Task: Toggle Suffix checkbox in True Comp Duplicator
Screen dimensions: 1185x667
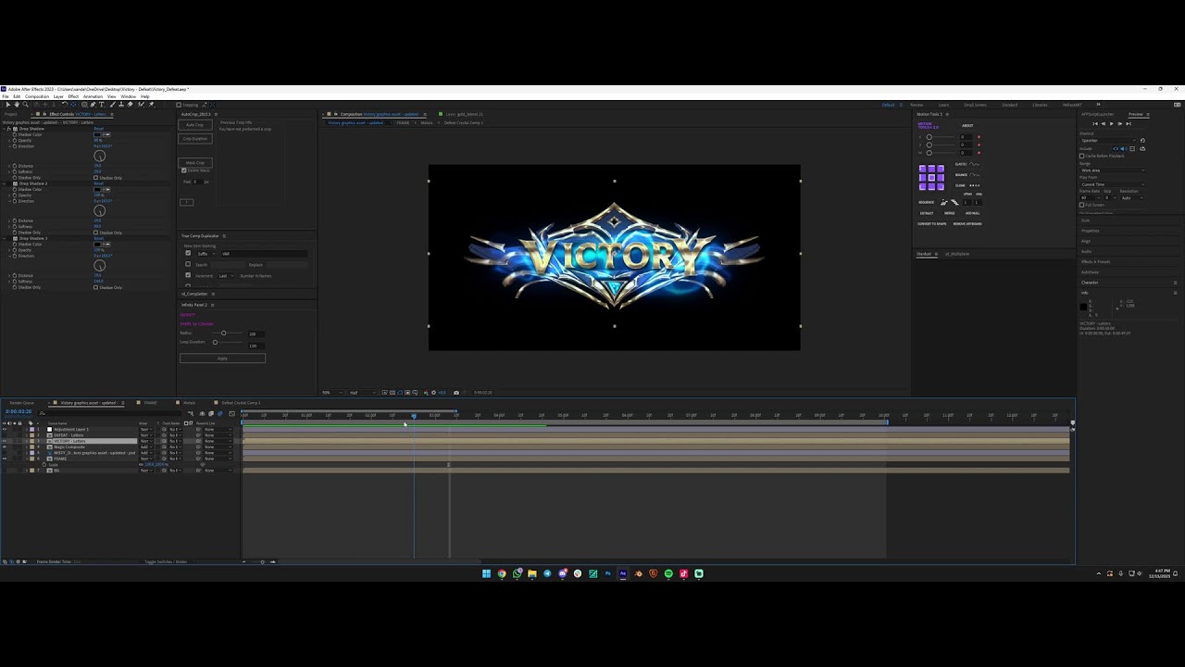Action: click(x=188, y=253)
